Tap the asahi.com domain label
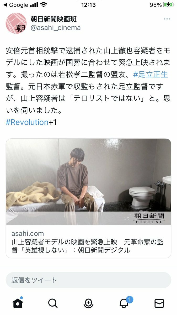This screenshot has width=177, height=315. [28, 234]
